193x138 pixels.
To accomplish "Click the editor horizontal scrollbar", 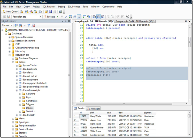I will point(124,103).
